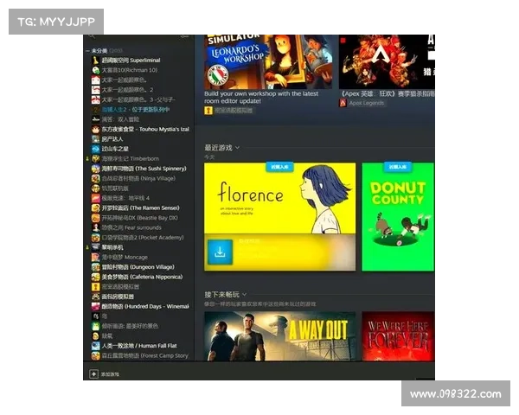The image size is (519, 415).
Task: Click the Beastie Bay DX game icon
Action: (x=96, y=218)
